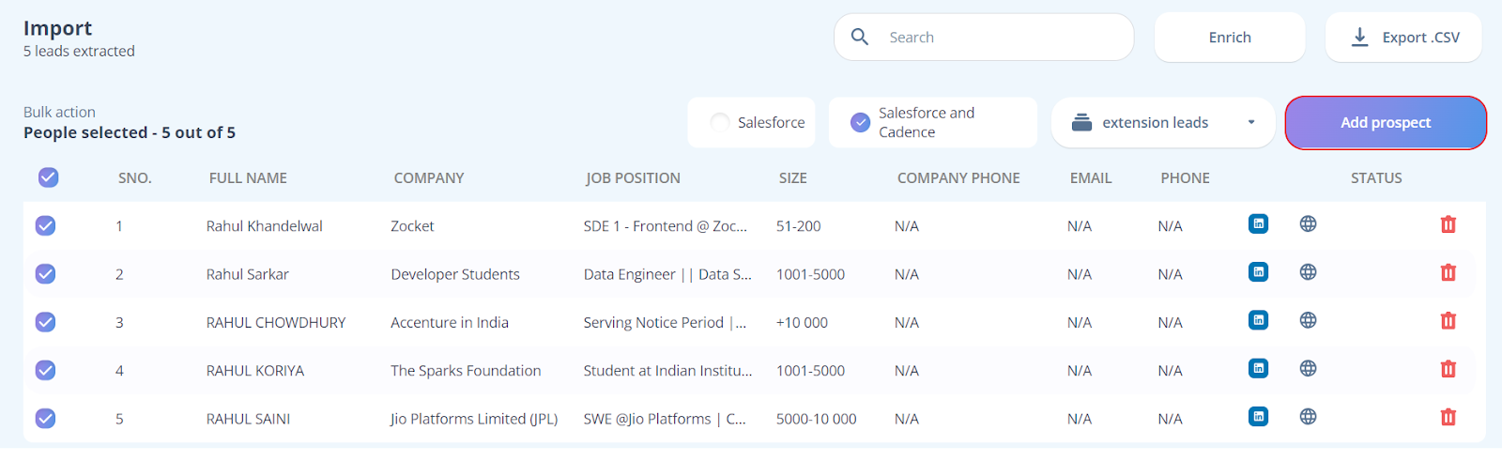Select the Salesforce and Cadence option
Image resolution: width=1502 pixels, height=461 pixels.
click(860, 122)
